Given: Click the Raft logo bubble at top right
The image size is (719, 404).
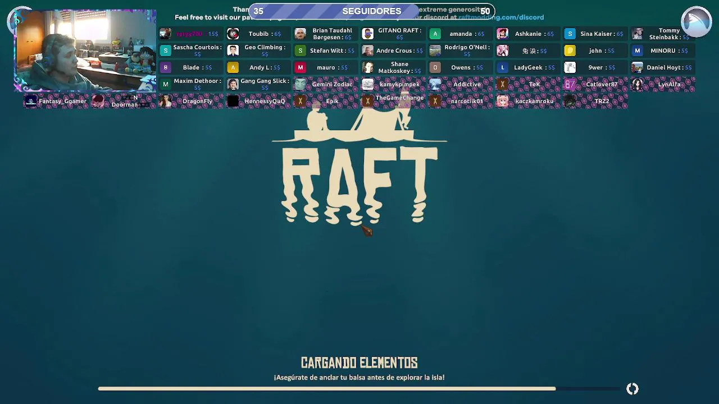Looking at the screenshot, I should point(697,21).
